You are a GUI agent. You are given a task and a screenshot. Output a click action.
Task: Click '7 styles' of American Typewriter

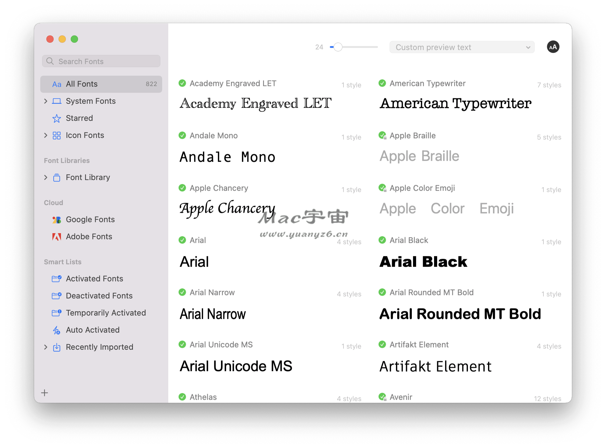[x=549, y=85]
